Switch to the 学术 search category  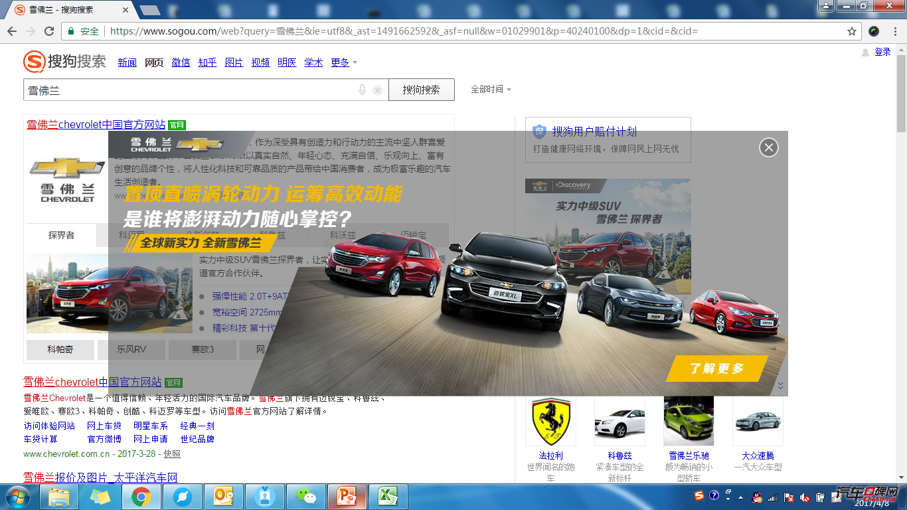pyautogui.click(x=313, y=62)
